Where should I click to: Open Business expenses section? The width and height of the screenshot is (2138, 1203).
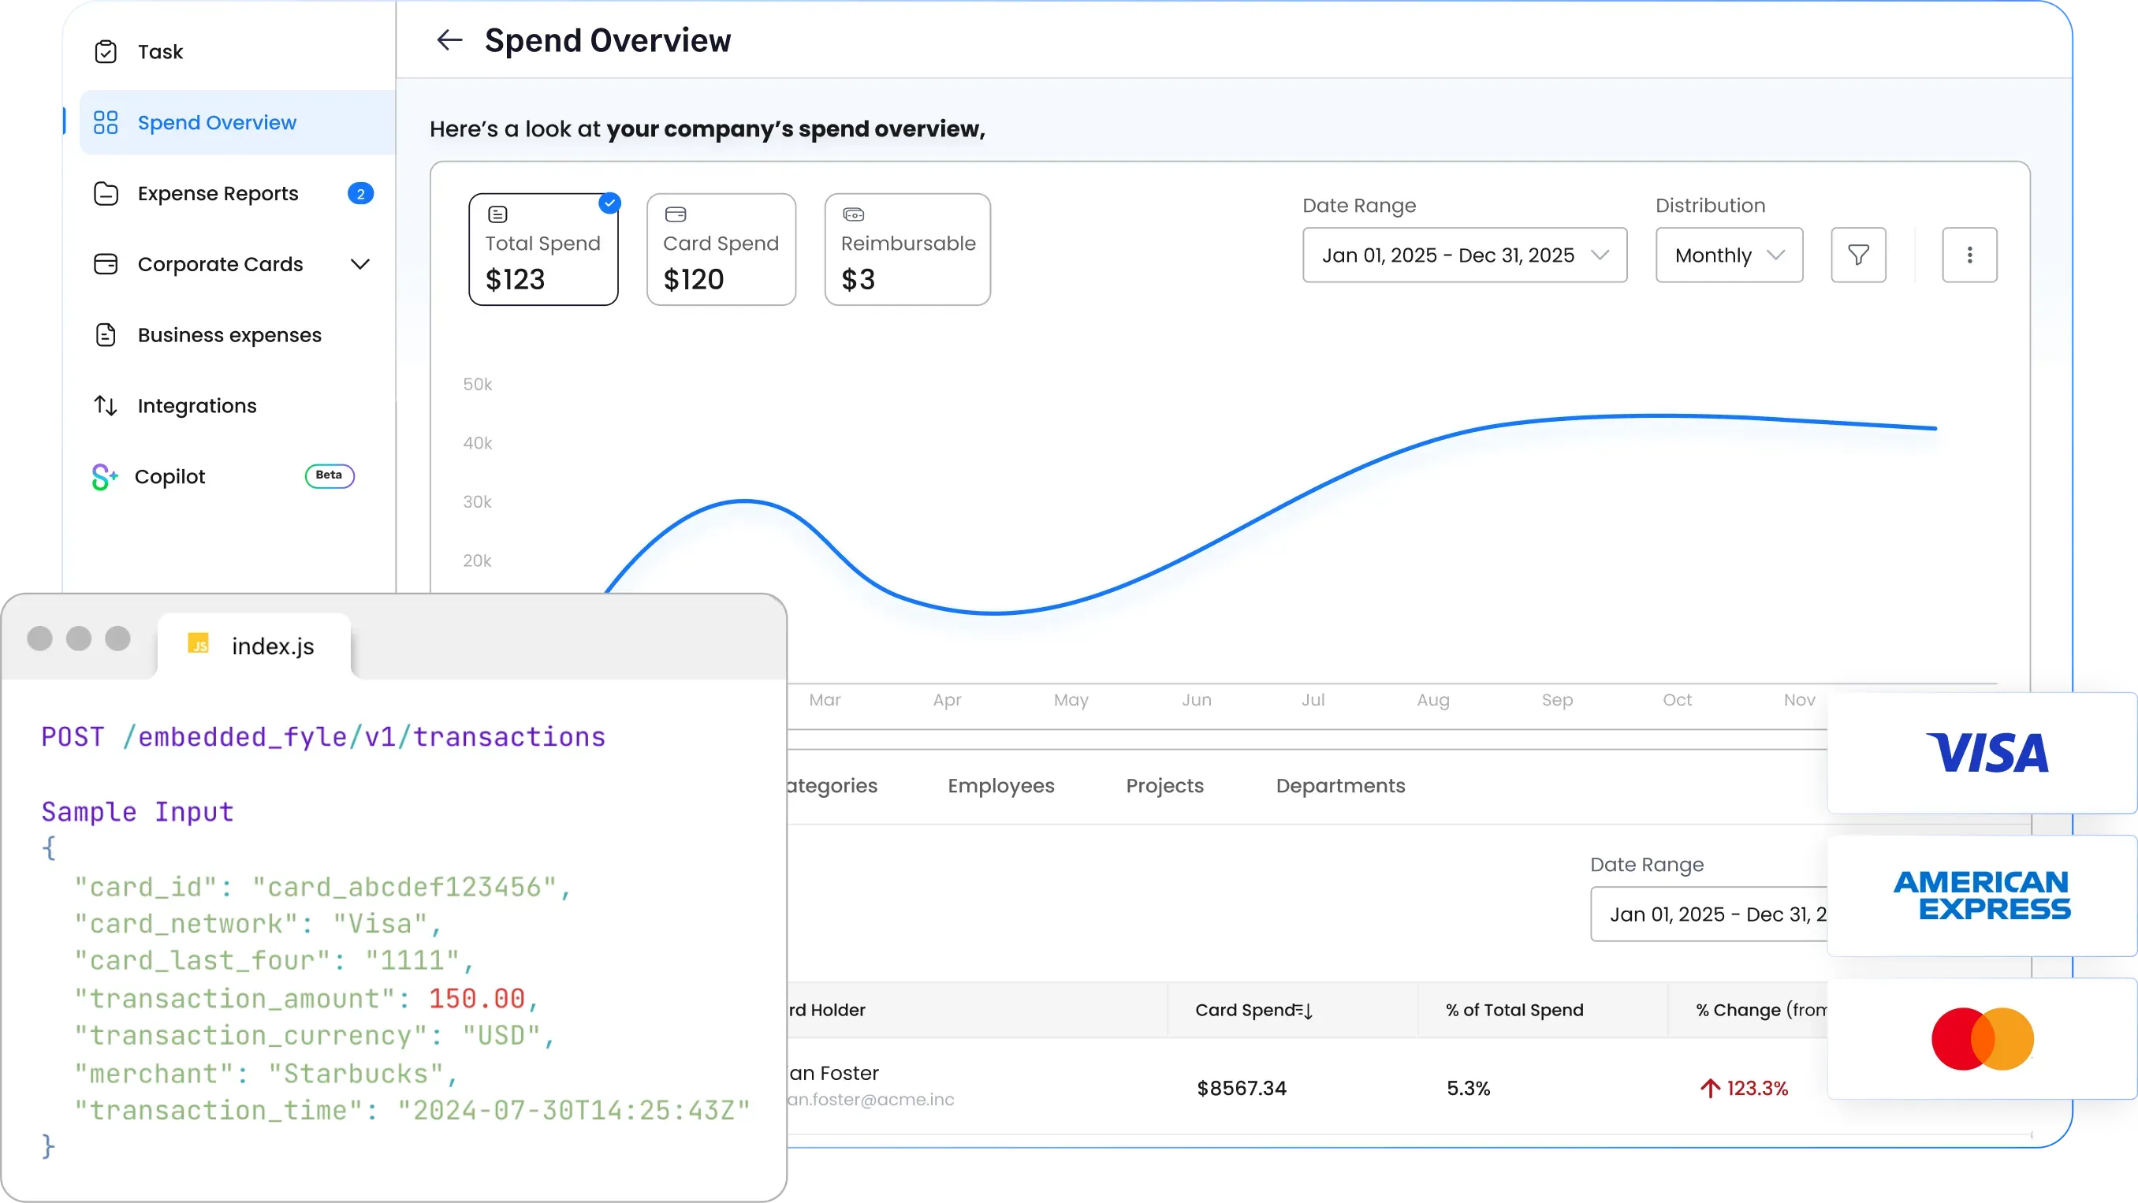(x=229, y=334)
